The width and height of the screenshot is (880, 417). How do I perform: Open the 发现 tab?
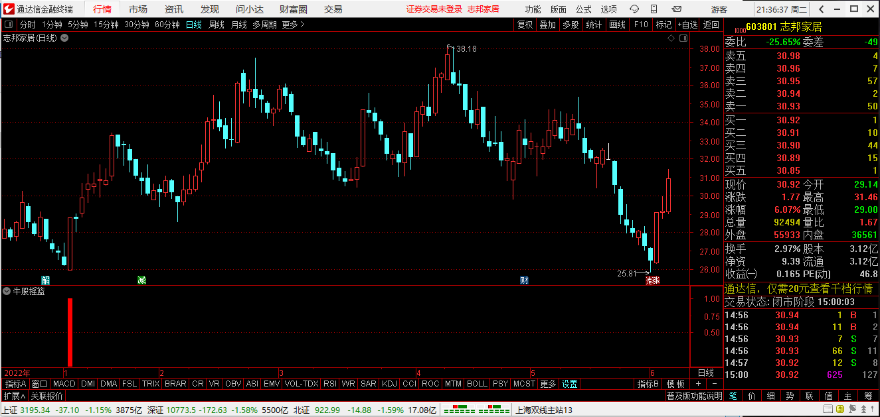point(210,9)
